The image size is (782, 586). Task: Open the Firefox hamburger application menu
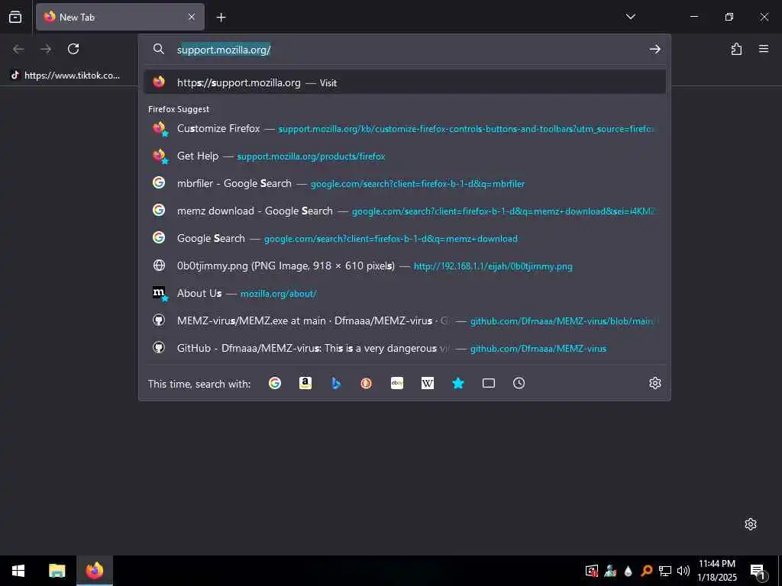click(x=764, y=49)
